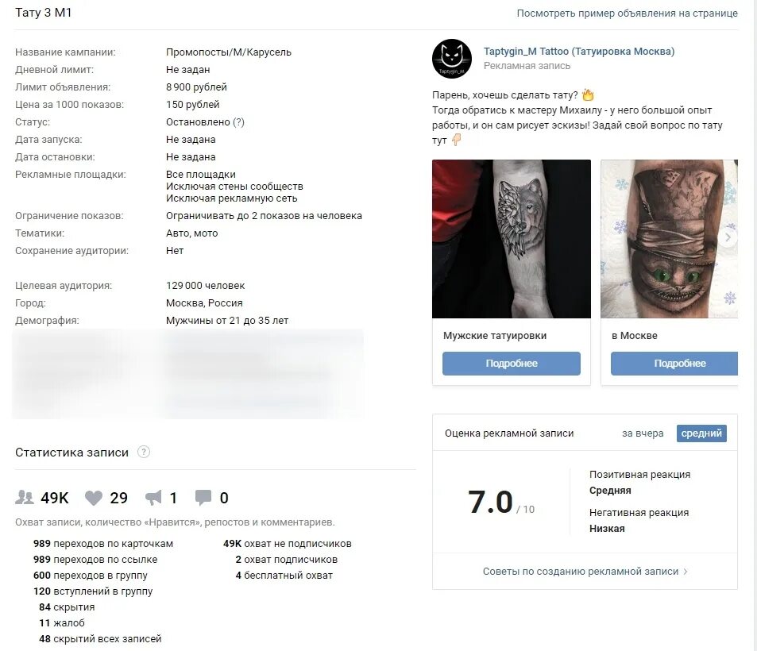The height and width of the screenshot is (651, 757).
Task: Click Подробнее under Мужские татуировки
Action: tap(512, 364)
